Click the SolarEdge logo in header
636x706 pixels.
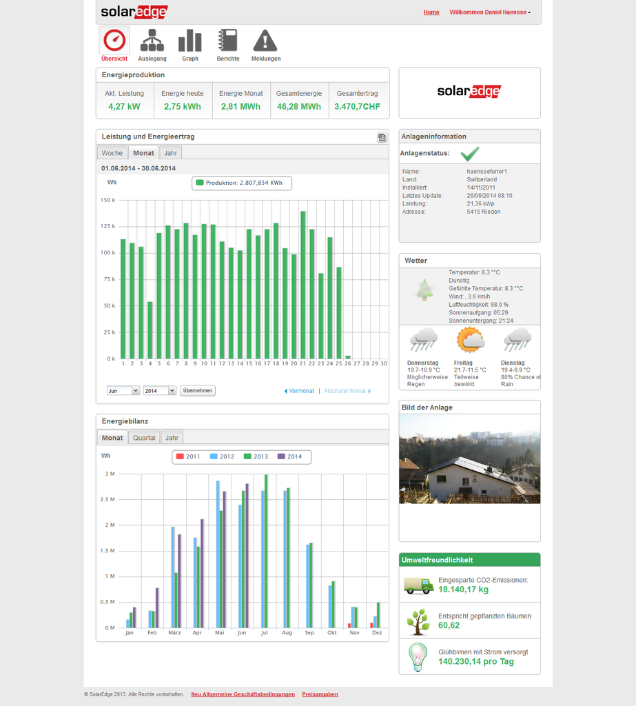(134, 12)
